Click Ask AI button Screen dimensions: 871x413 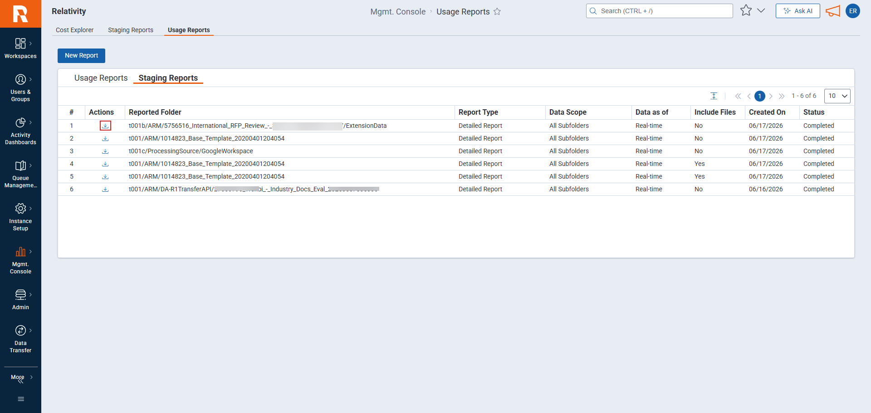click(x=798, y=11)
